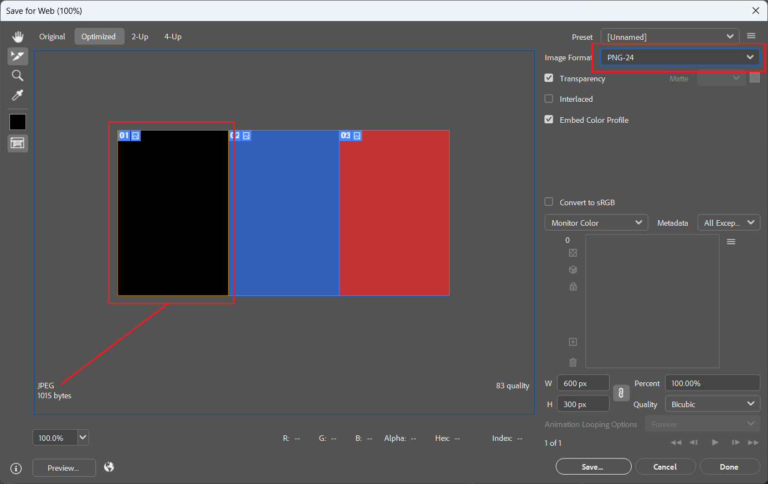Viewport: 768px width, 484px height.
Task: Click the browser globe icon
Action: click(x=109, y=467)
